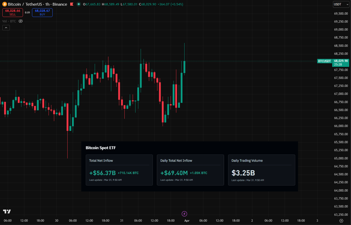Click the Vol · BTC indicator label
This screenshot has height=225, width=351.
pyautogui.click(x=9, y=21)
